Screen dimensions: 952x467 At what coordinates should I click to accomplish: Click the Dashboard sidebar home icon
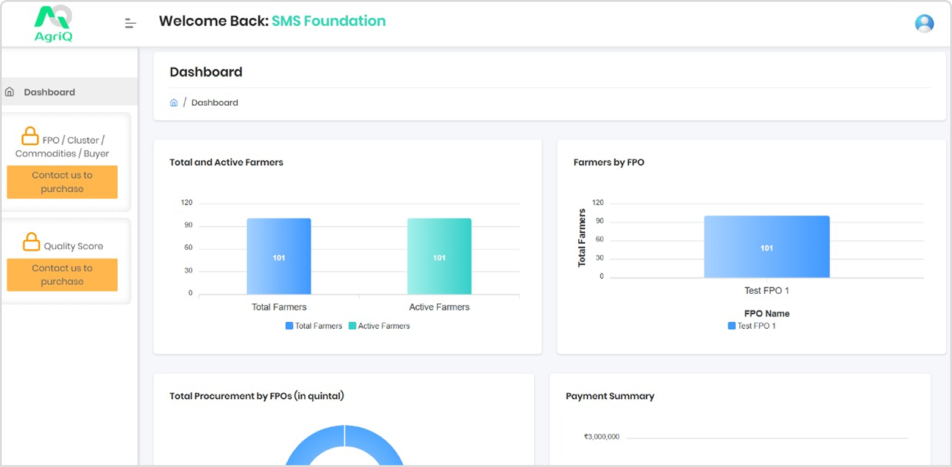(x=10, y=92)
